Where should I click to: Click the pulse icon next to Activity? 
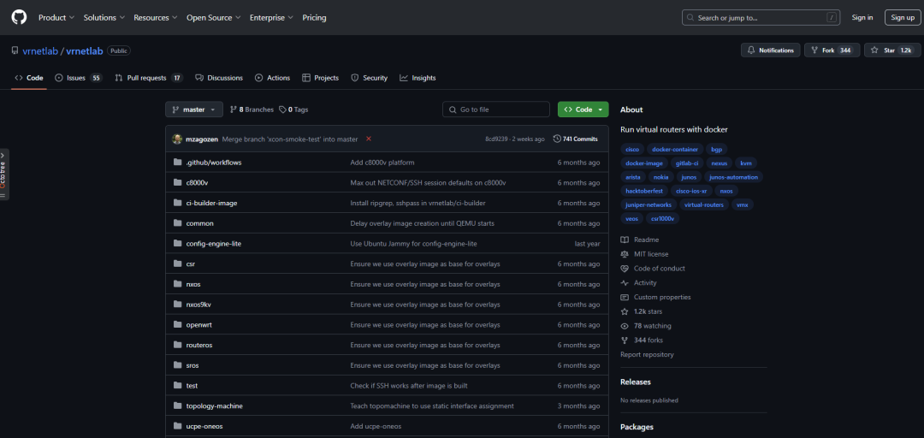(625, 283)
